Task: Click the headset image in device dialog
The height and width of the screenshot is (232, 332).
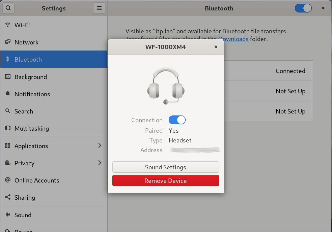Action: coord(166,86)
